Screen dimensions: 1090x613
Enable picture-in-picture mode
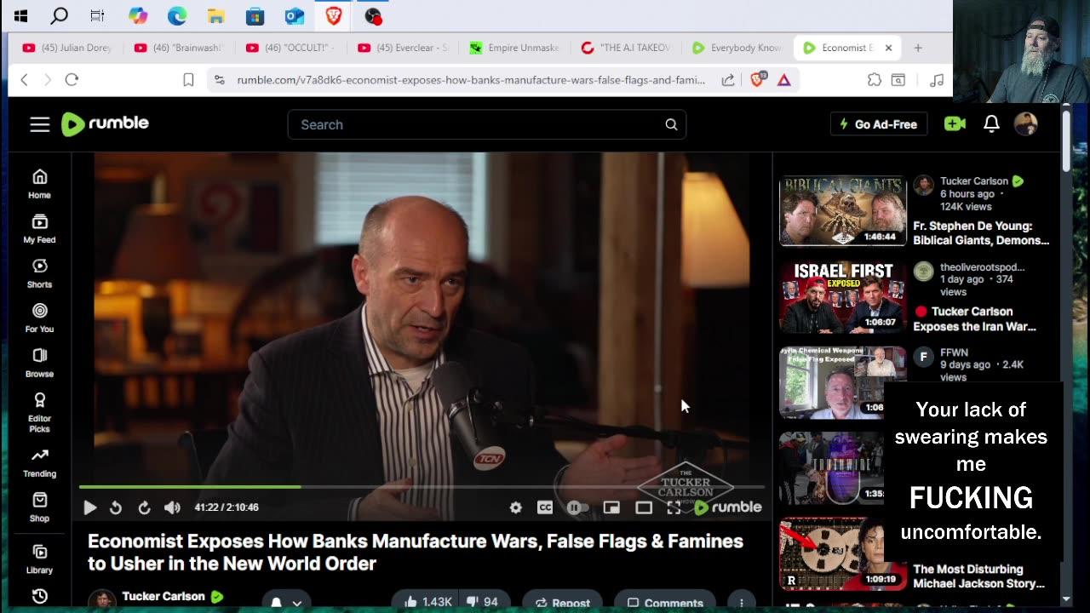coord(611,507)
